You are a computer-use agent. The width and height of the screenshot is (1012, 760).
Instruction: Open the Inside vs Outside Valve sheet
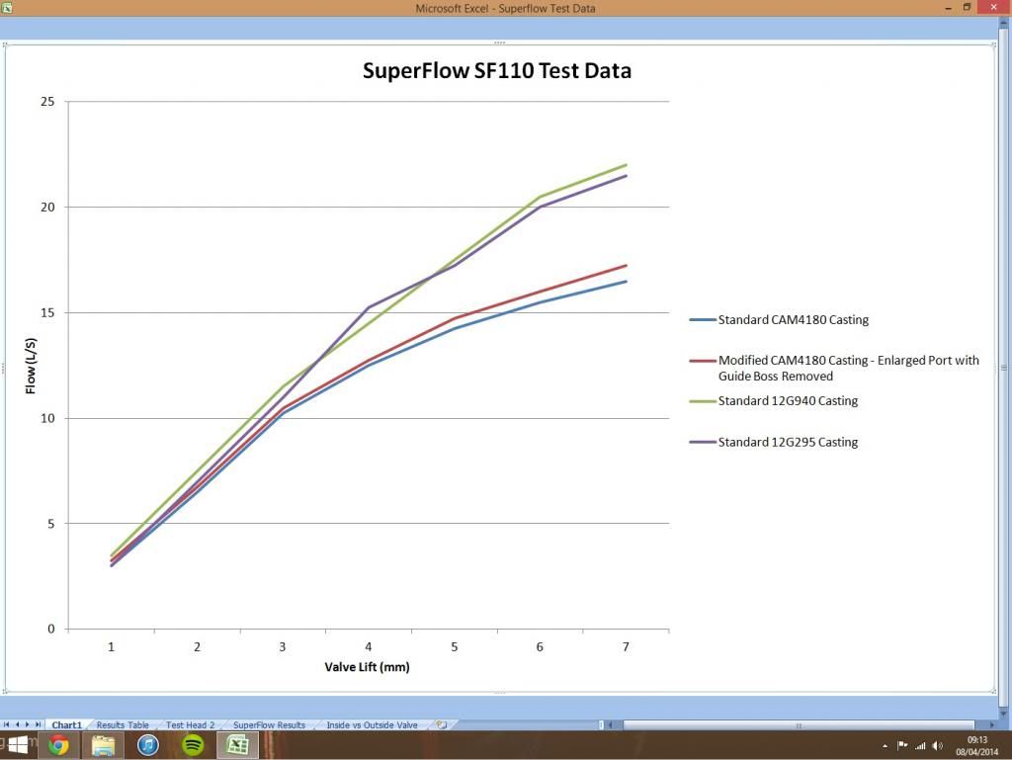tap(372, 724)
